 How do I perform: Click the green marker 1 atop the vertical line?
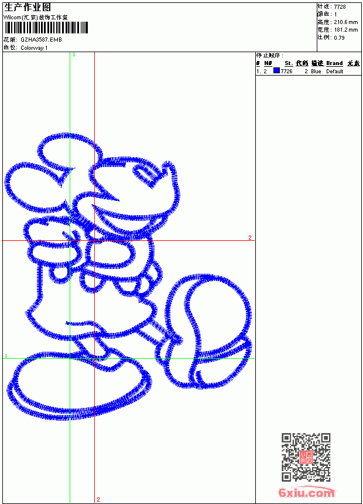74,55
